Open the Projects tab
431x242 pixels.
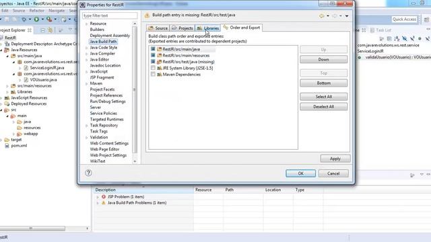(183, 28)
